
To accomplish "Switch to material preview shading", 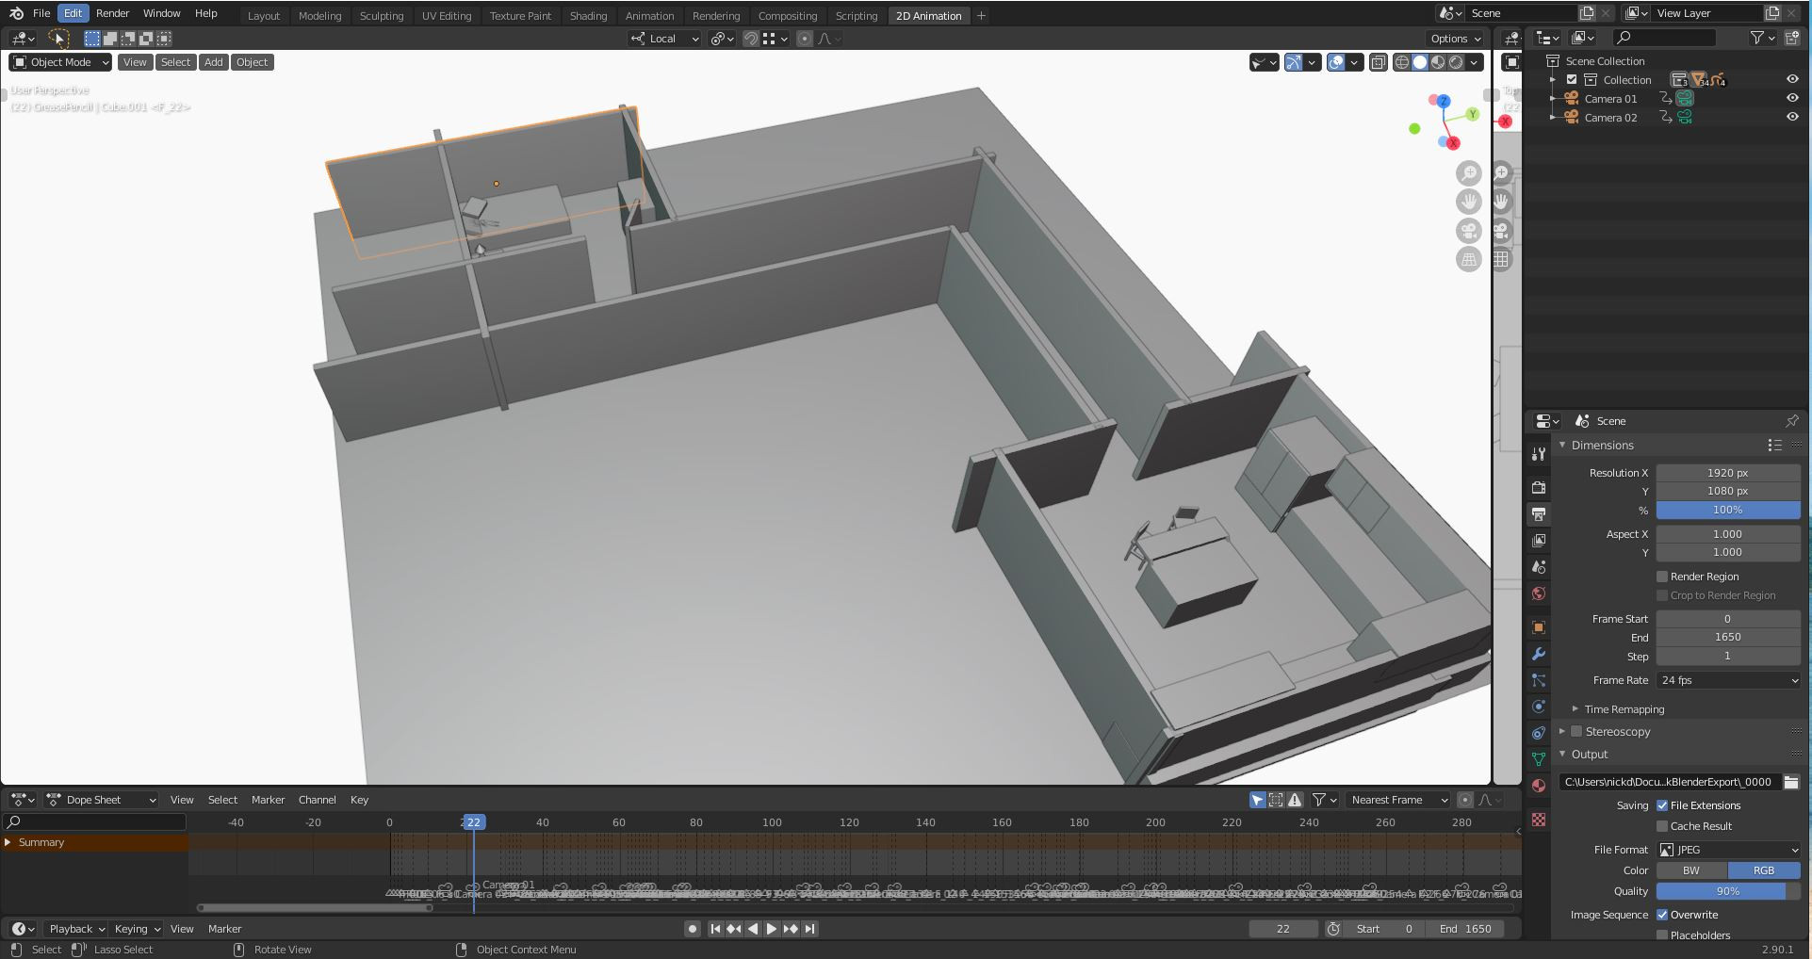I will [1438, 62].
